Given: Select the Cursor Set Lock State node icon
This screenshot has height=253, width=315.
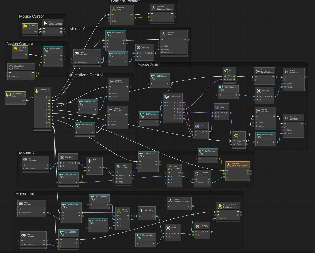Looking at the screenshot, I should pyautogui.click(x=45, y=23).
